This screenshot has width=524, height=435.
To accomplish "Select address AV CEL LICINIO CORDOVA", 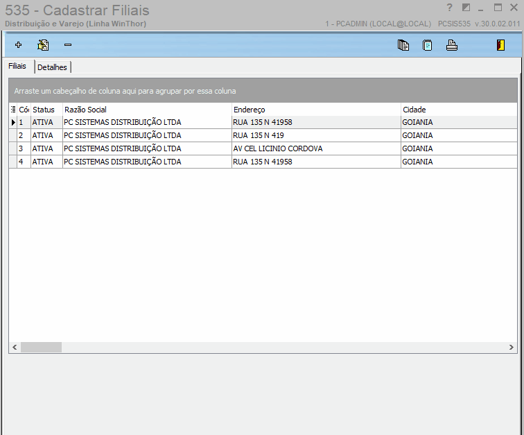I will (x=316, y=148).
